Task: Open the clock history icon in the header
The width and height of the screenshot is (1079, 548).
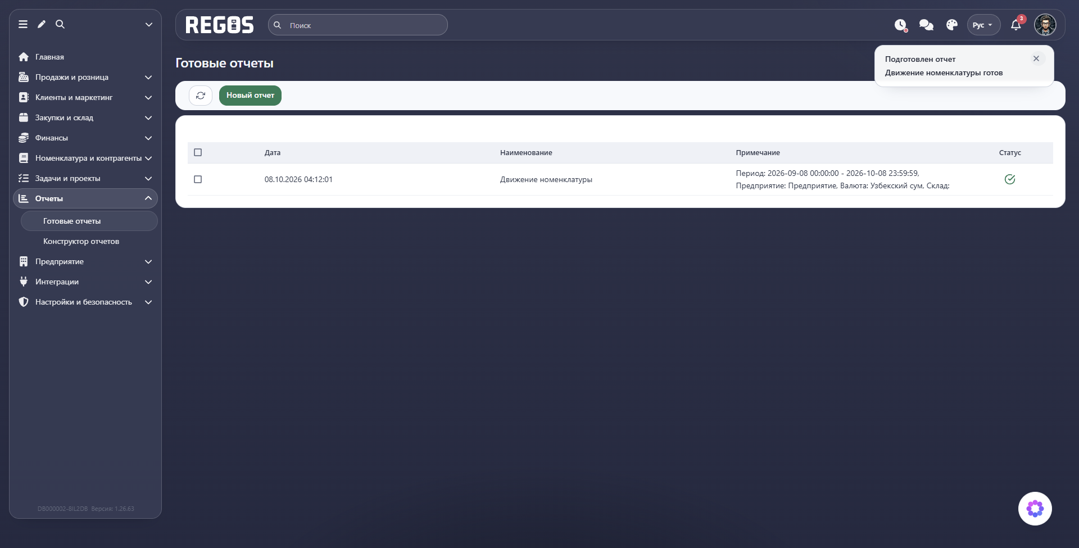Action: pyautogui.click(x=901, y=25)
